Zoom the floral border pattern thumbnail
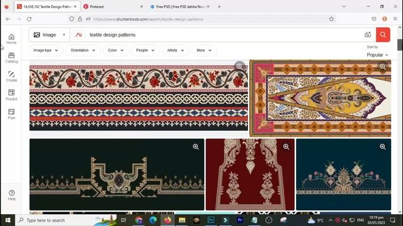The width and height of the screenshot is (403, 226). (239, 67)
